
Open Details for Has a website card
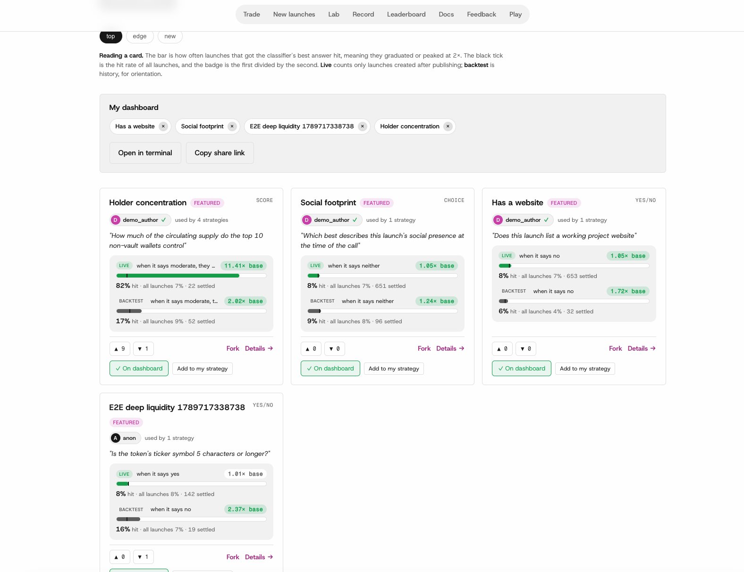642,349
